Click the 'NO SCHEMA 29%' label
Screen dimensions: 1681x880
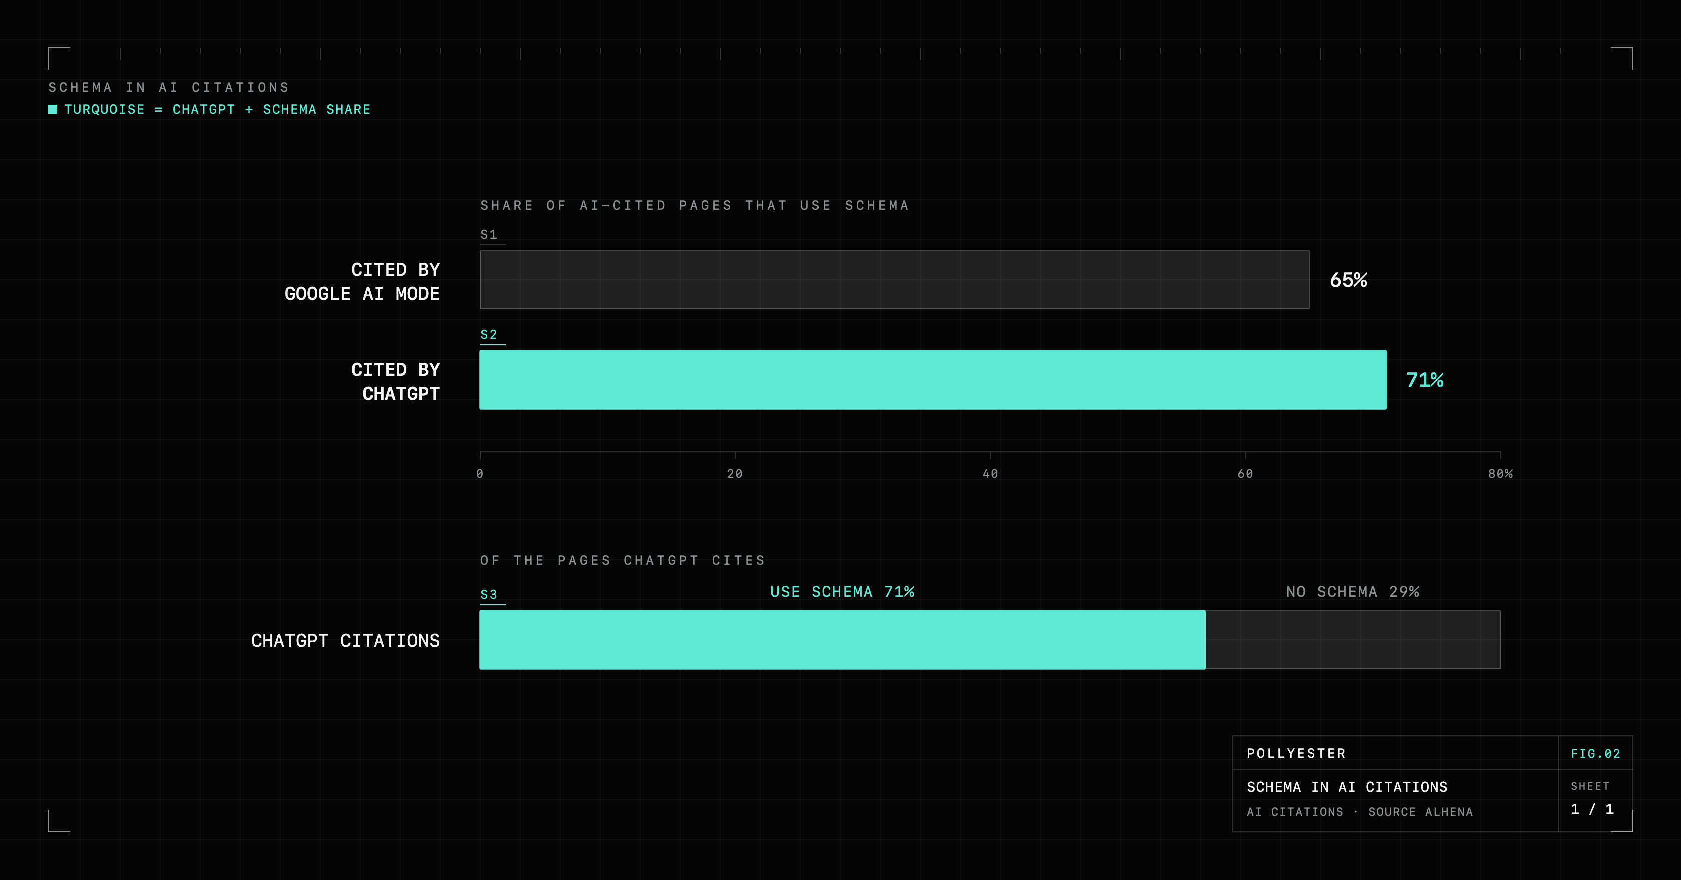[1352, 592]
